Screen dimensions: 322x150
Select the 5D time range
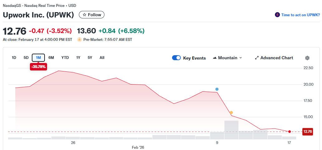point(26,58)
